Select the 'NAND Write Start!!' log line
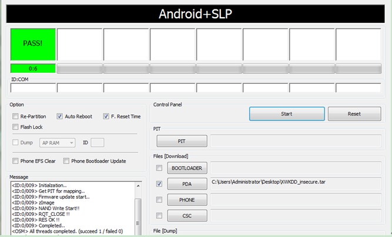 pos(45,208)
